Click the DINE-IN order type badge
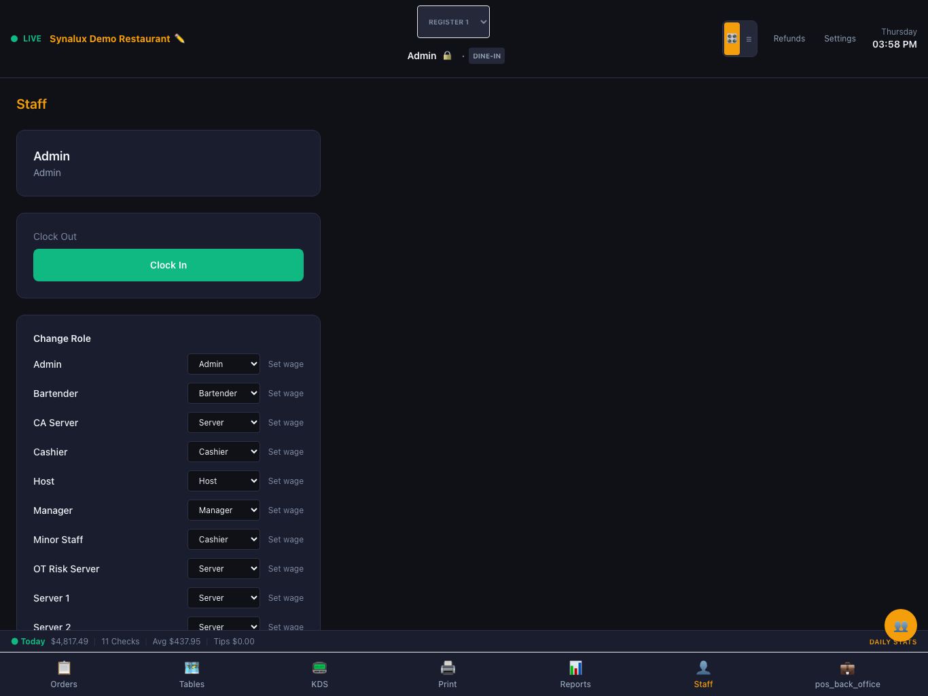 tap(486, 56)
